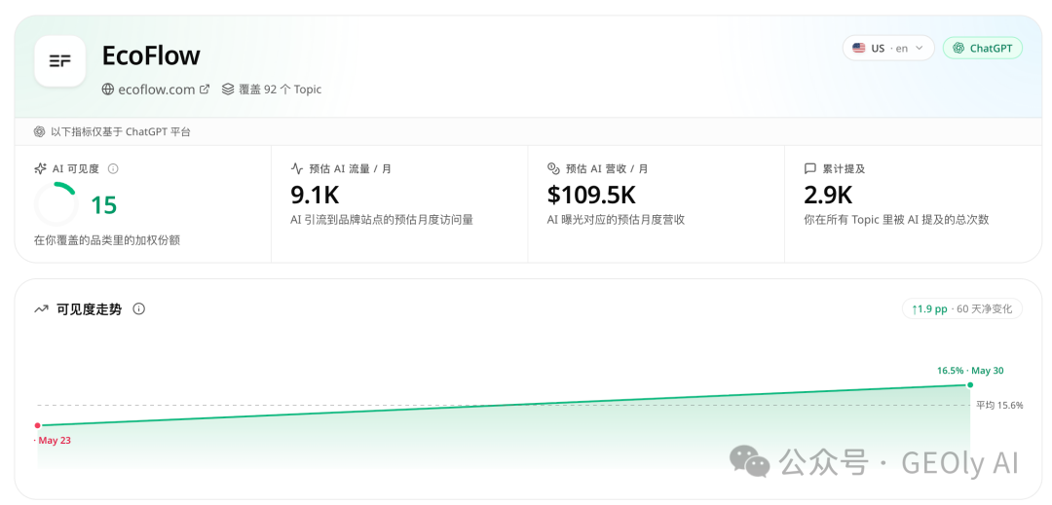This screenshot has width=1052, height=505.
Task: Click the sparkle icon beside AI 可见度
Action: point(40,168)
